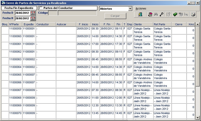
Task: Click the grey cart icon beside Liq.
Action: [181, 14]
